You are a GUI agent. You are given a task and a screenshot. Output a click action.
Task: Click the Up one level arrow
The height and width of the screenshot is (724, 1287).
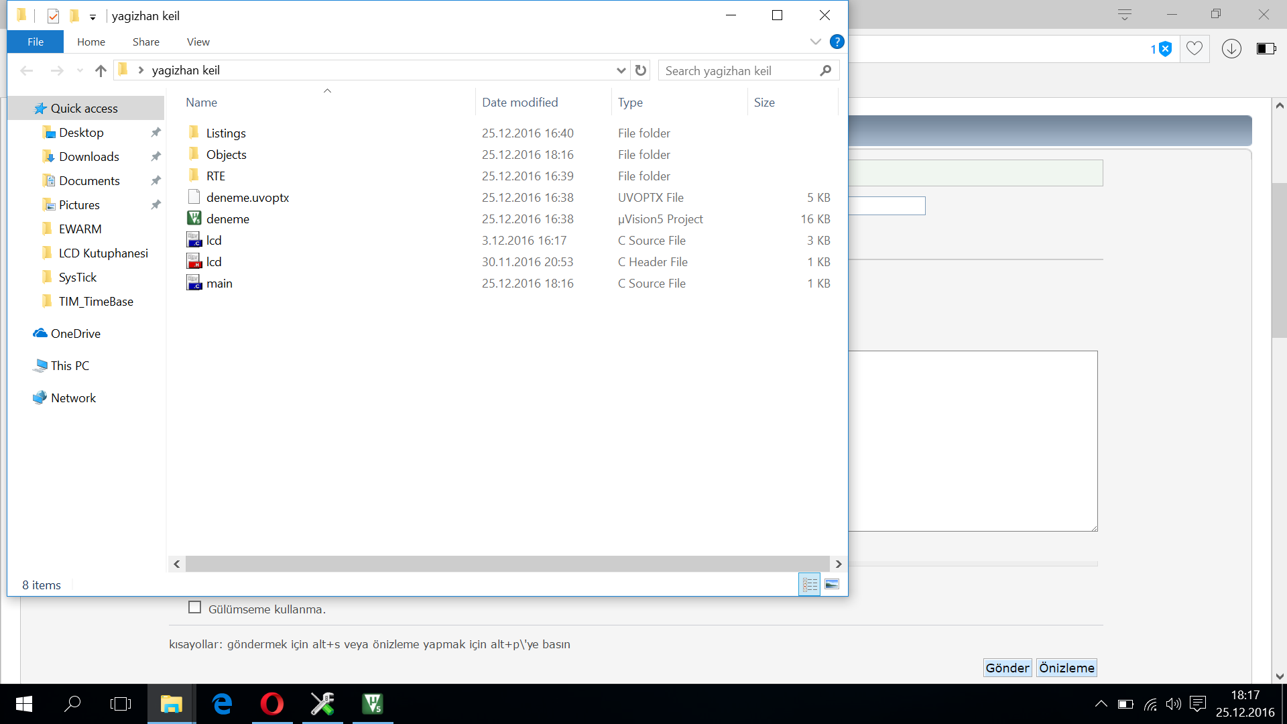pyautogui.click(x=101, y=70)
